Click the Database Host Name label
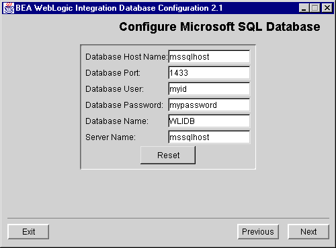Viewport: 336px width, 248px height. coord(126,57)
